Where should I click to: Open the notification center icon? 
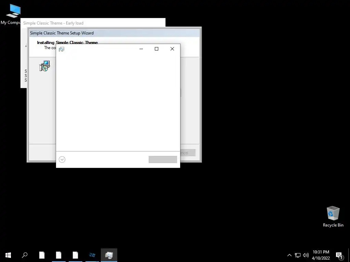(339, 256)
